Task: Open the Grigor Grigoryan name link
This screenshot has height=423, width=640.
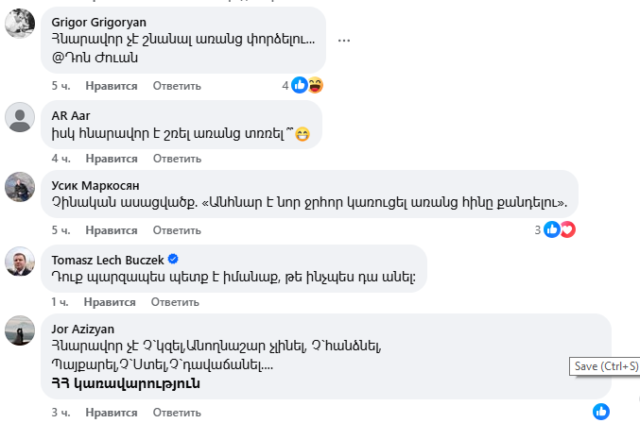Action: click(x=99, y=21)
